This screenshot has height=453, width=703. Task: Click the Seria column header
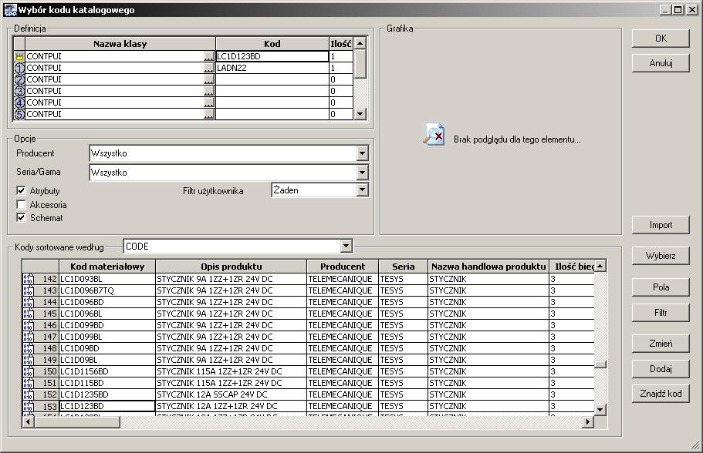(x=404, y=267)
